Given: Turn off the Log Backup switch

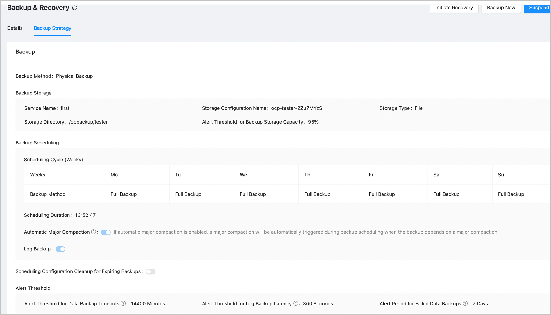Looking at the screenshot, I should tap(60, 249).
